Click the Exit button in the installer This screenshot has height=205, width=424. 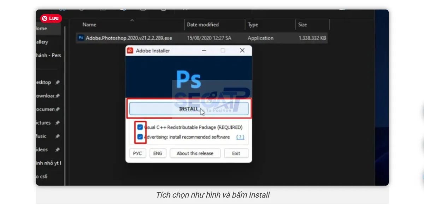(x=236, y=153)
